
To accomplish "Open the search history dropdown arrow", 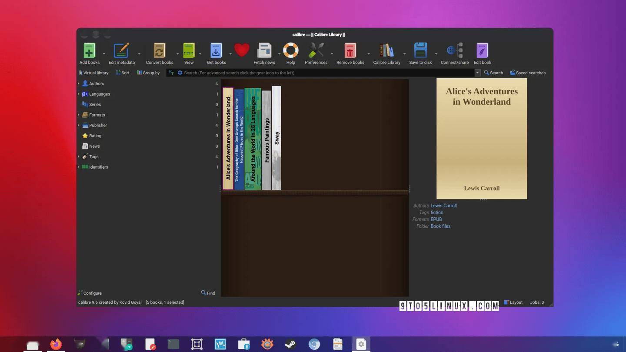I will point(477,73).
